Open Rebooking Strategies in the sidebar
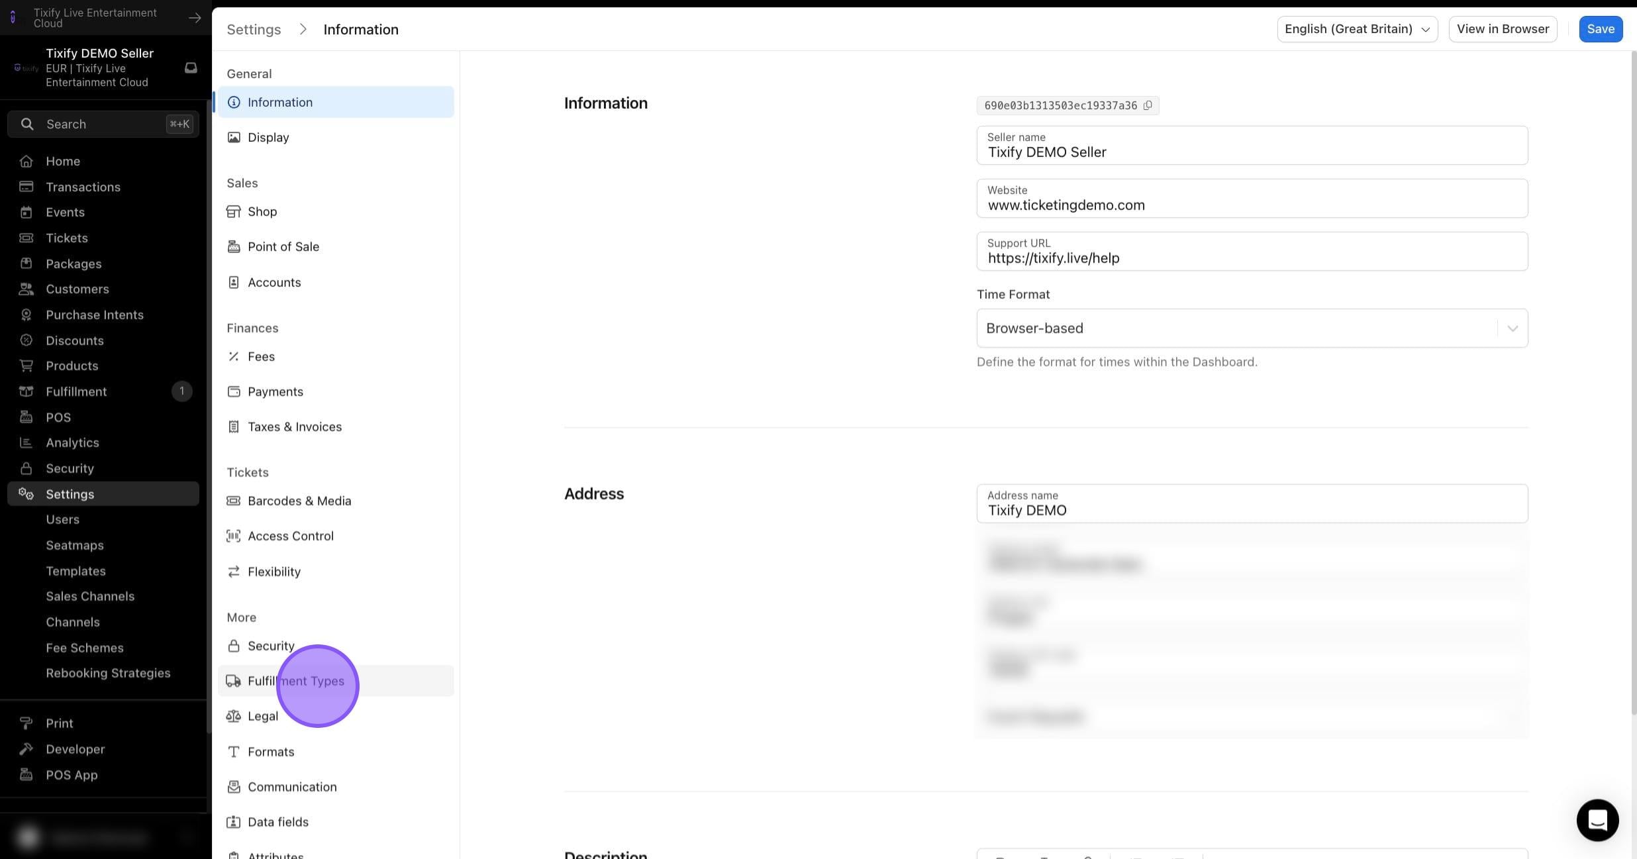1637x859 pixels. (x=108, y=673)
